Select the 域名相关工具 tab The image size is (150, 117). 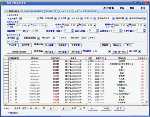(x=51, y=12)
